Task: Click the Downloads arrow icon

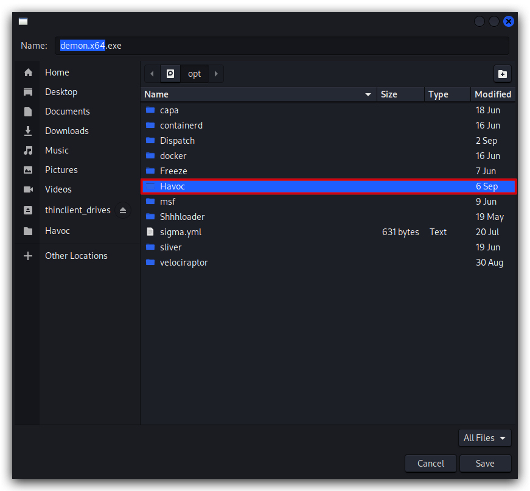Action: point(28,131)
